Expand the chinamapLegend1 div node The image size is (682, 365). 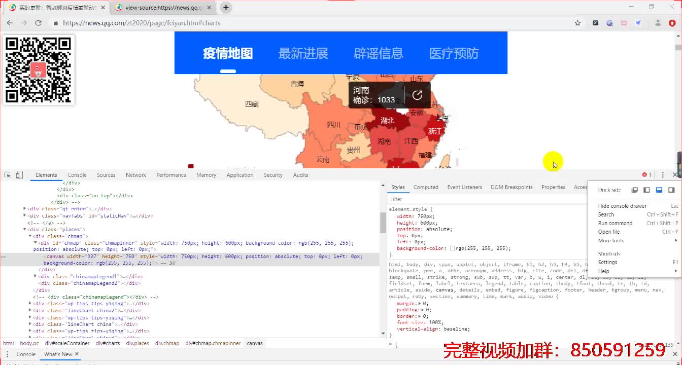[x=36, y=276]
